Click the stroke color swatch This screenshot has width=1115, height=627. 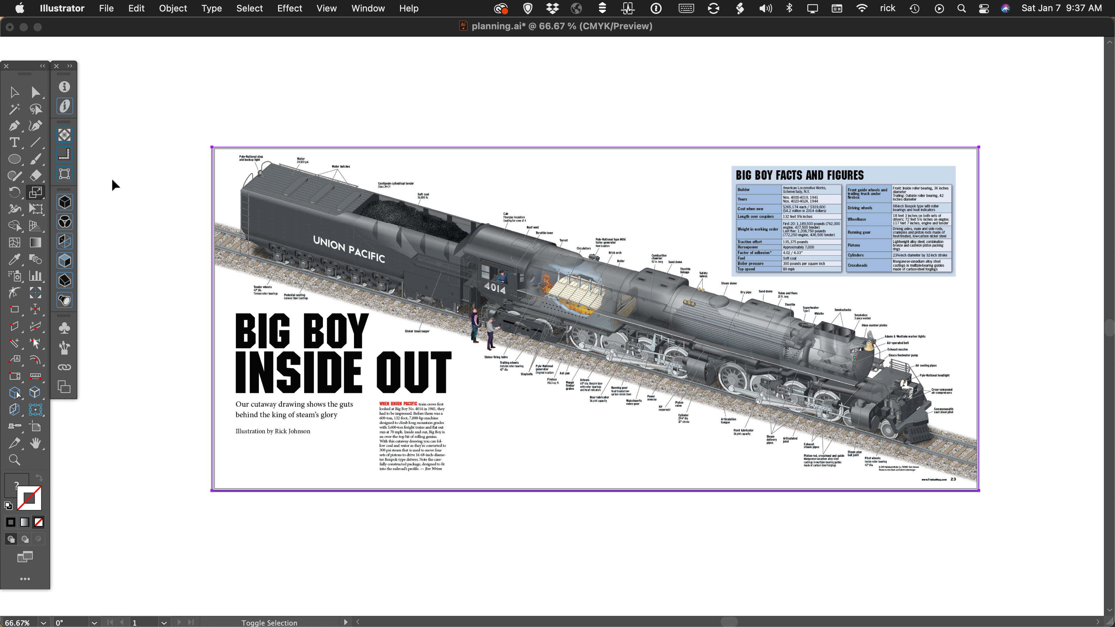point(29,498)
